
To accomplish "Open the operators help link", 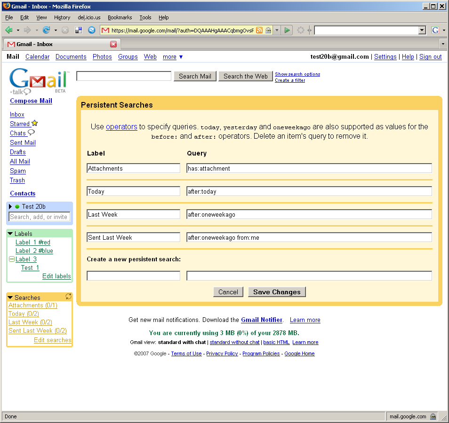I will [121, 127].
